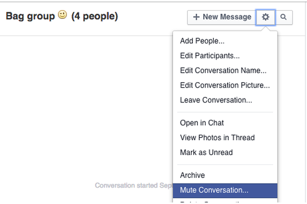Archive this conversation via the menu
This screenshot has height=204, width=307.
click(192, 175)
